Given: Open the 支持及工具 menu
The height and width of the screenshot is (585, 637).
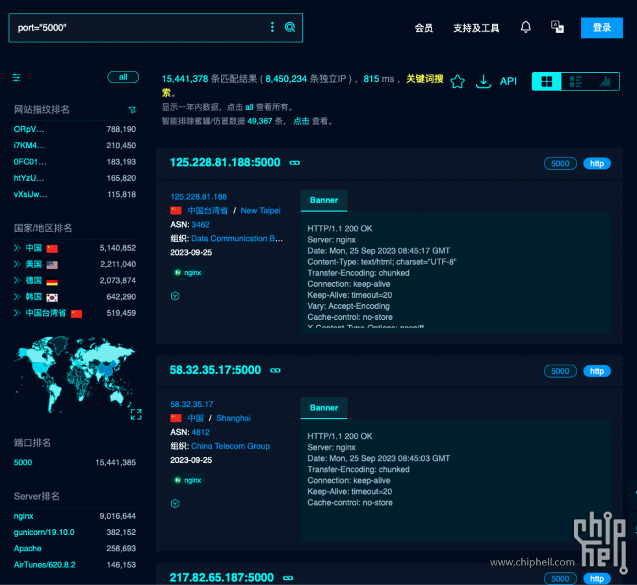Looking at the screenshot, I should point(476,28).
